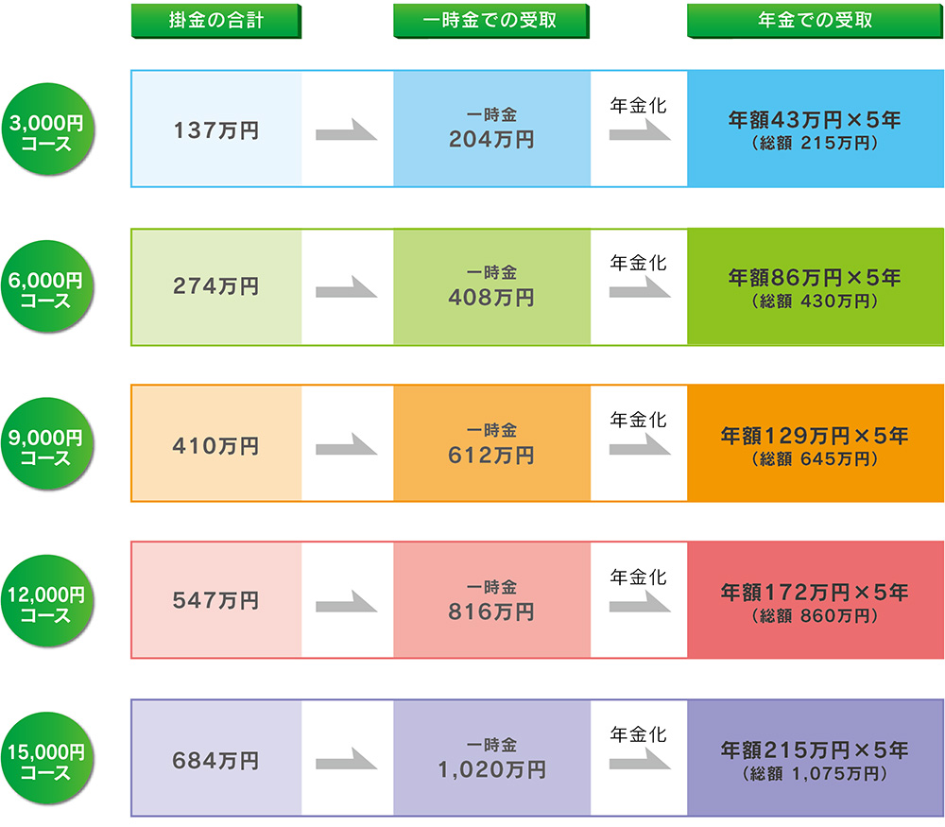Click the 年額43万円×5年 blue box

coord(816,129)
